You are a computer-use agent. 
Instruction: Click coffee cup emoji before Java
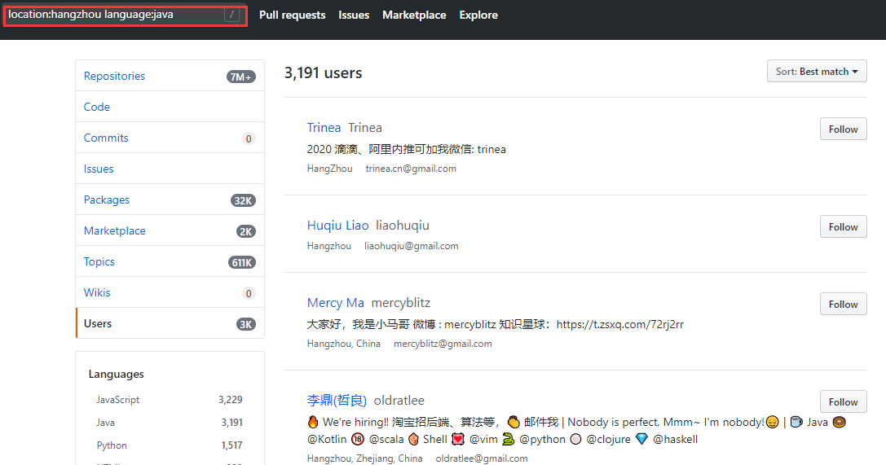click(x=796, y=422)
